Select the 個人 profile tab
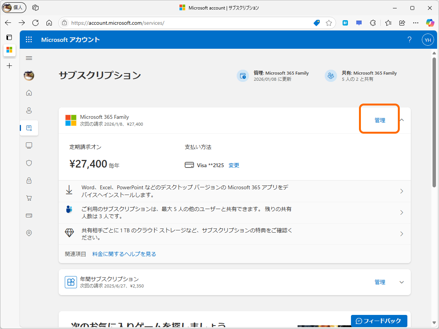The height and width of the screenshot is (329, 439). [x=14, y=7]
